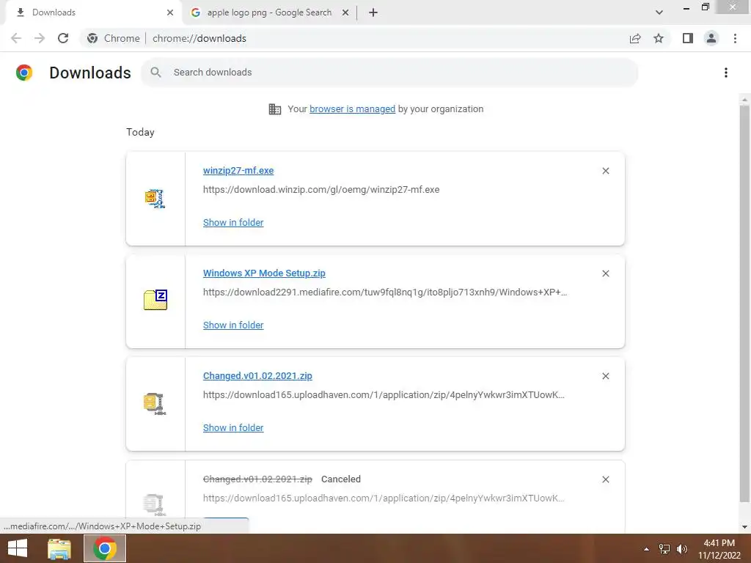This screenshot has height=563, width=751.
Task: Click the magnifier icon in Search downloads
Action: [x=155, y=73]
